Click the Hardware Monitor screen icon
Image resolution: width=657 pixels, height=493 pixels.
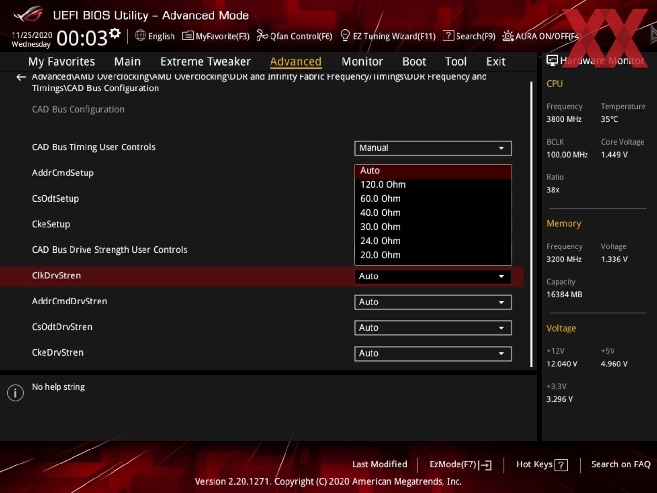pos(552,60)
